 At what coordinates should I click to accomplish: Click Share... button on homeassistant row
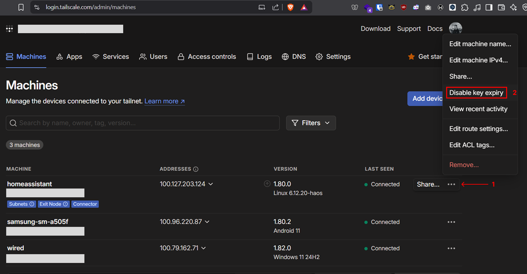(x=428, y=184)
